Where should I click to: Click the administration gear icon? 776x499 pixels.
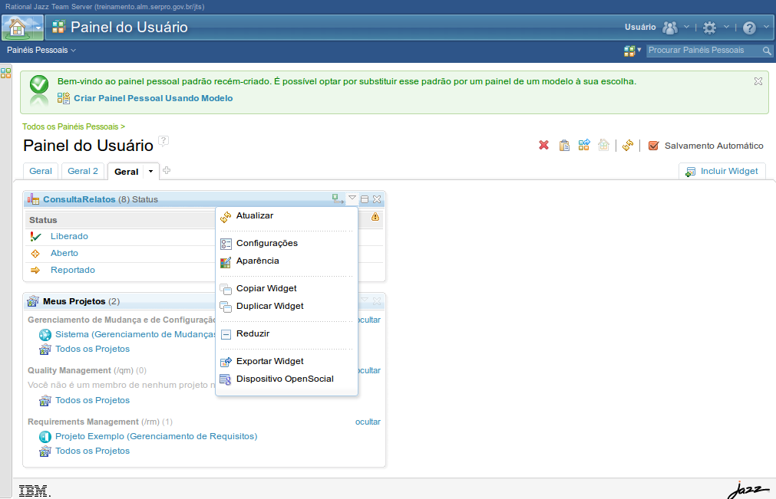point(710,28)
